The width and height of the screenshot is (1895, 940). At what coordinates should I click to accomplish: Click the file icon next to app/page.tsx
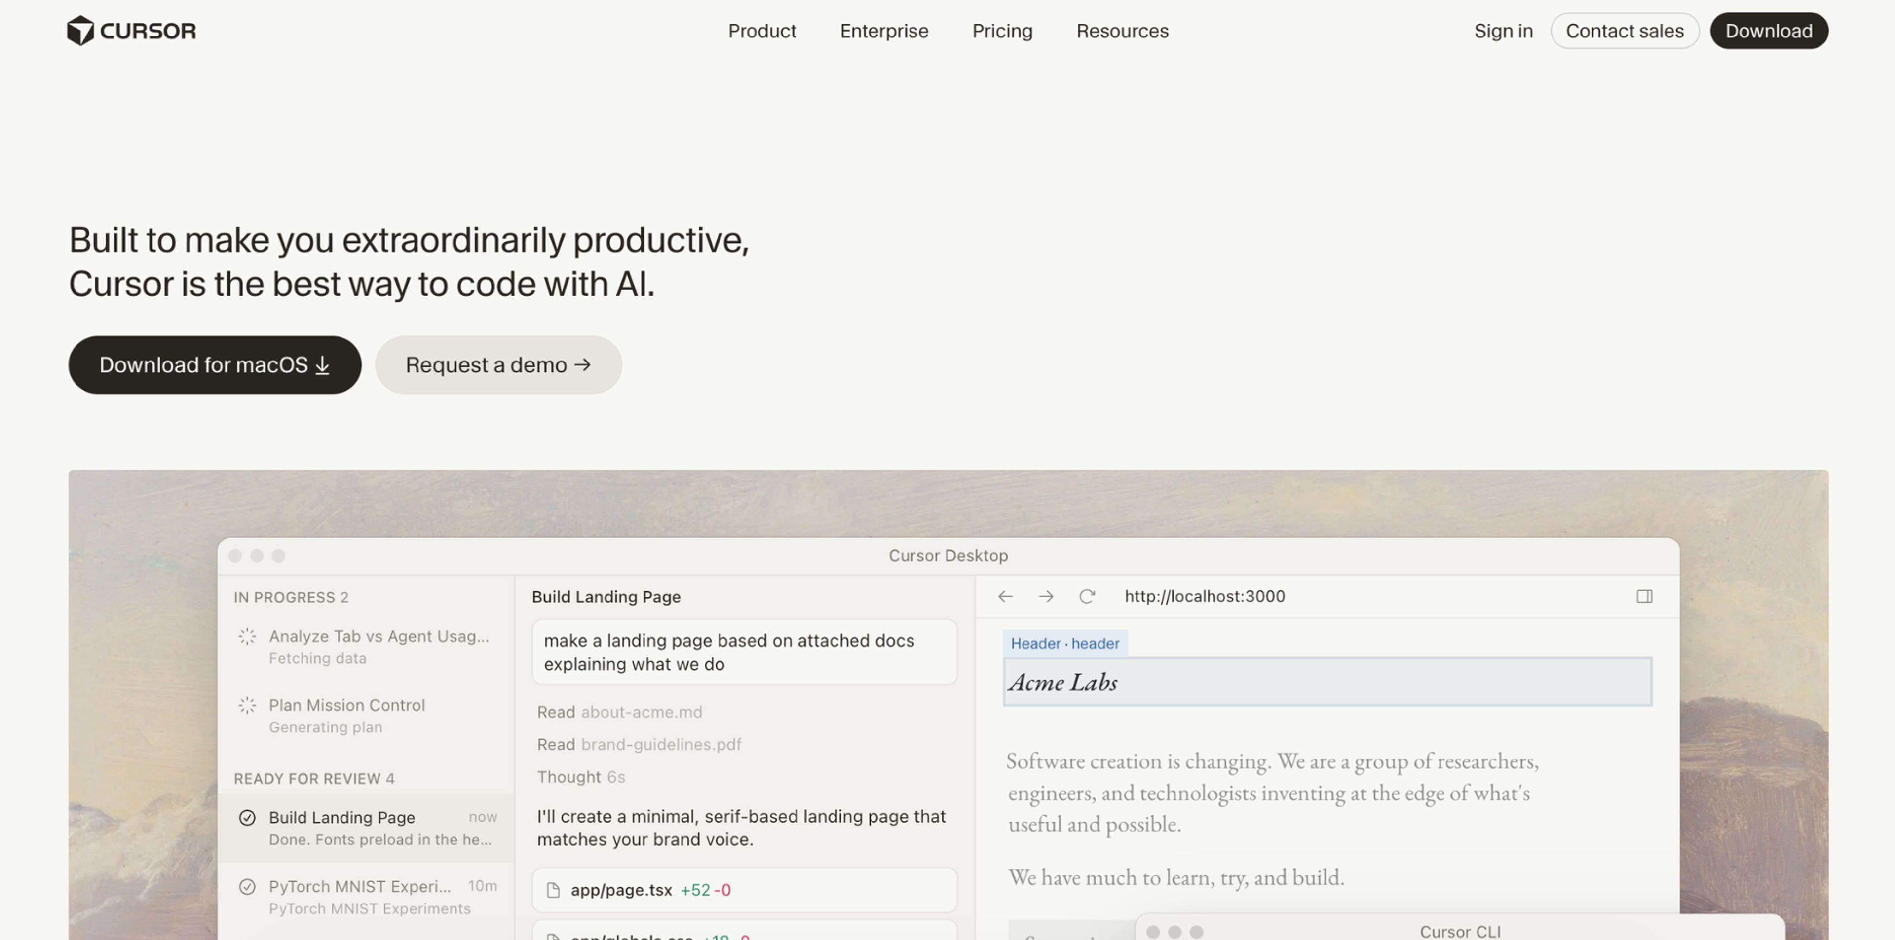553,890
